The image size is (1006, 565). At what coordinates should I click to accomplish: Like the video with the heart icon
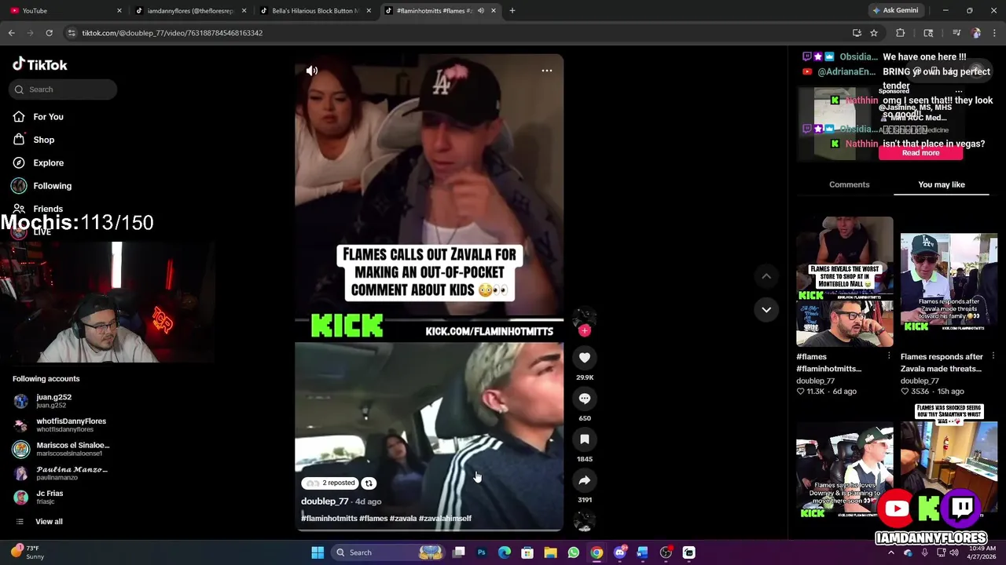click(584, 358)
